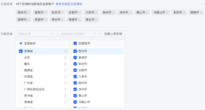Expand 福建省 with its arrow
The image size is (205, 110).
[65, 70]
